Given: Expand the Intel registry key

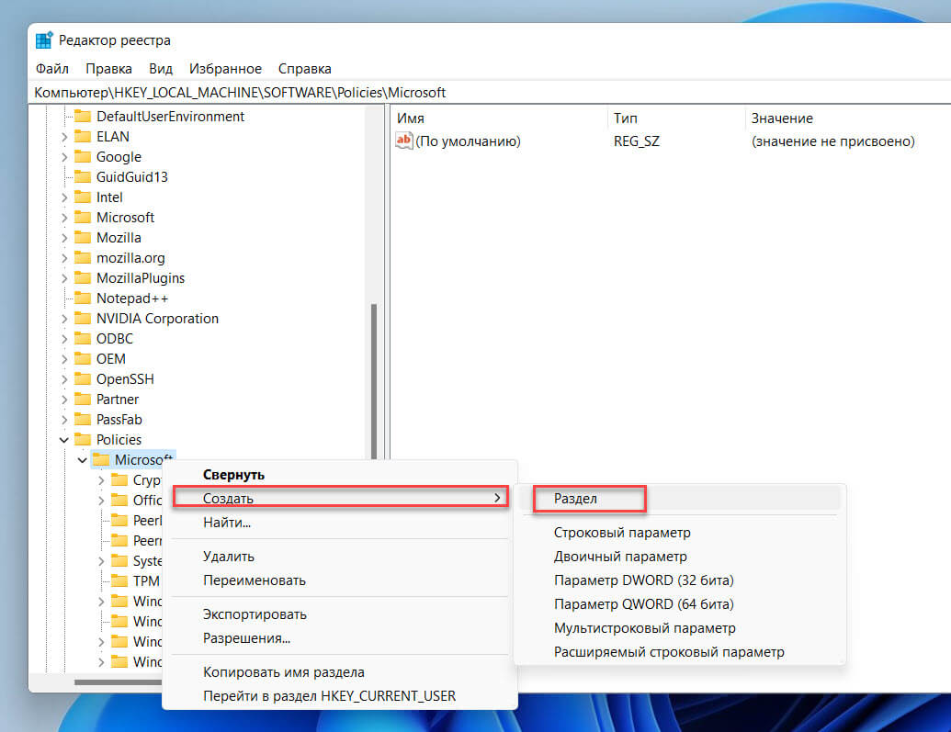Looking at the screenshot, I should (x=64, y=197).
